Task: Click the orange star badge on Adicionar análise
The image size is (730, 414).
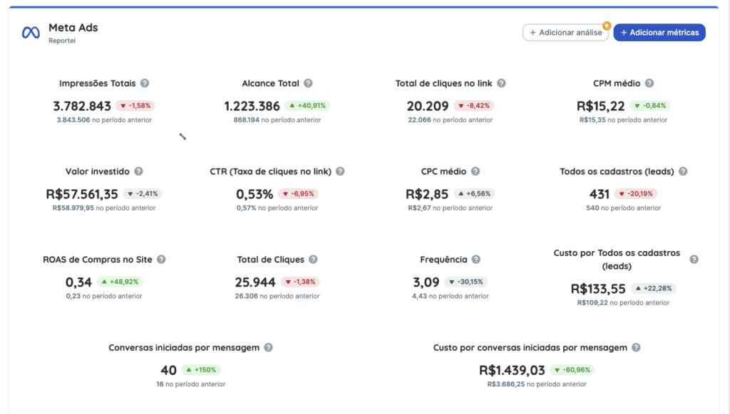Action: click(x=607, y=26)
